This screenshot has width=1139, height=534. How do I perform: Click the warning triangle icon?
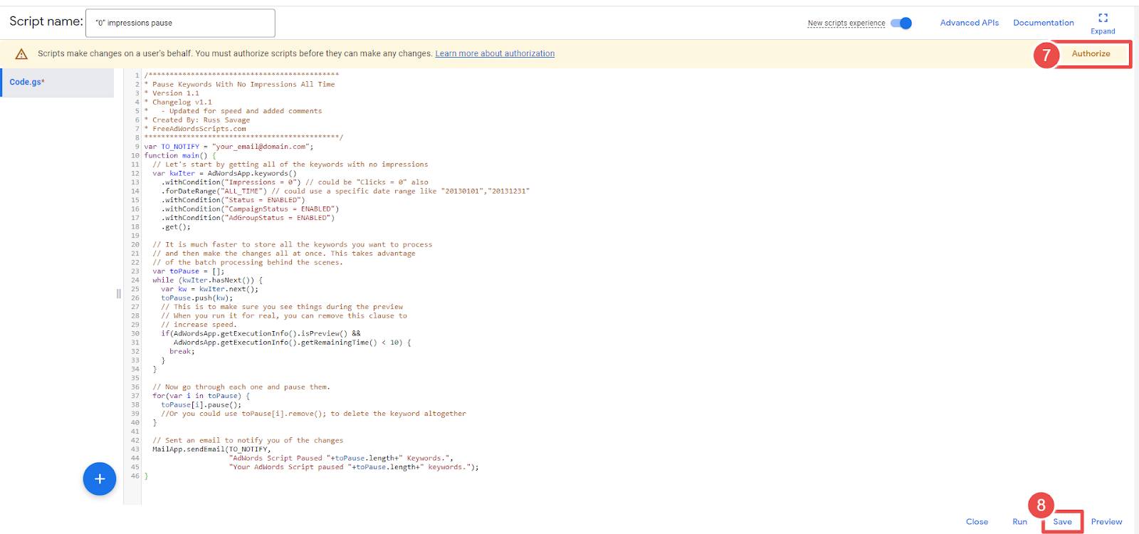click(21, 54)
